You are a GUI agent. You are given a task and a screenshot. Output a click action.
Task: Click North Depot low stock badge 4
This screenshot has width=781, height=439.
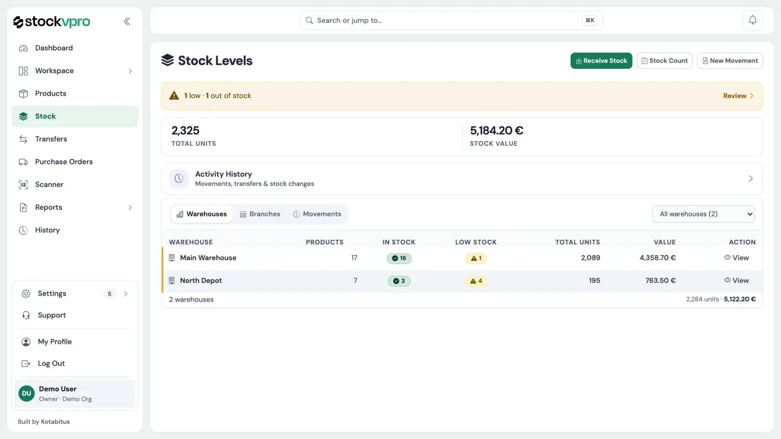476,281
